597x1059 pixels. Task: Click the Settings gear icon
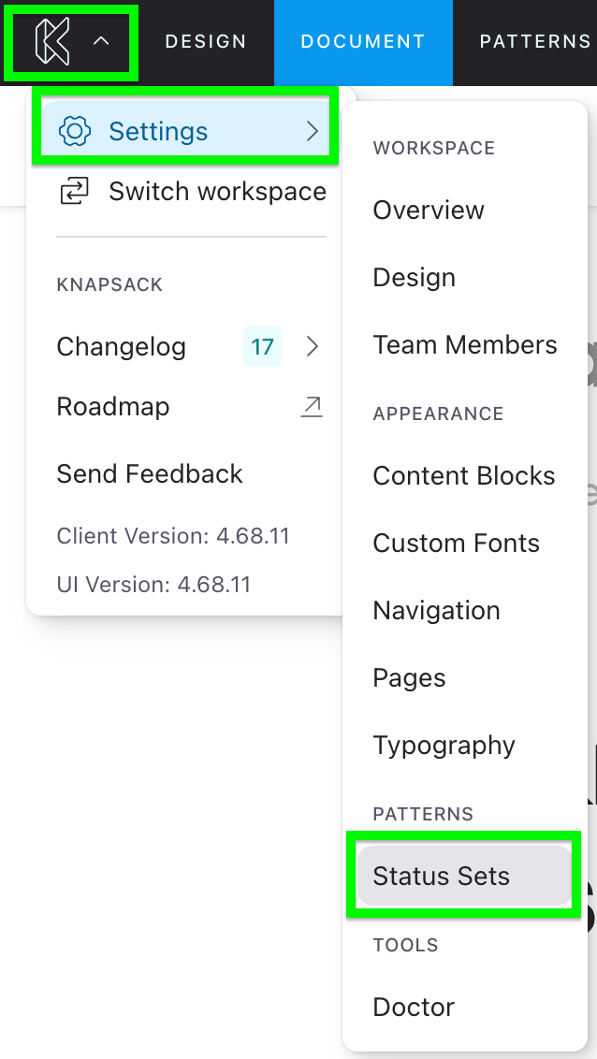tap(75, 130)
